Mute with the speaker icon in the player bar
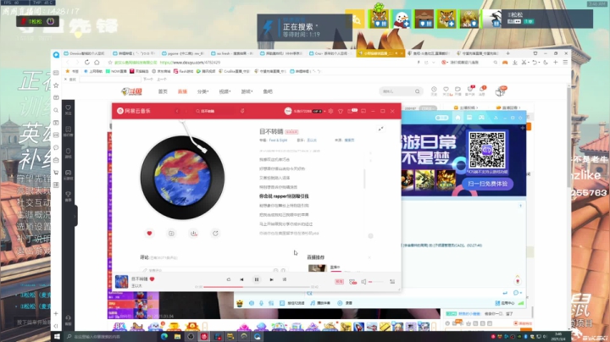 [363, 282]
